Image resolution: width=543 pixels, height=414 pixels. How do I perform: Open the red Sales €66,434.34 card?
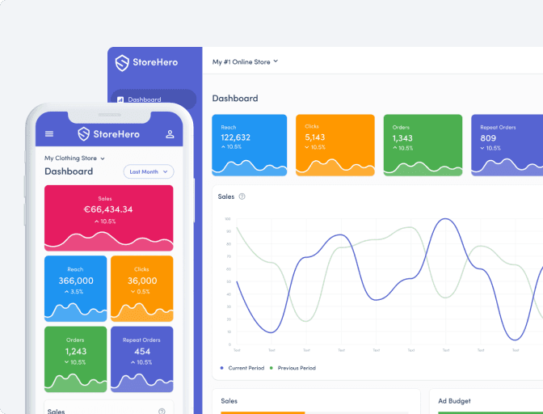coord(109,218)
